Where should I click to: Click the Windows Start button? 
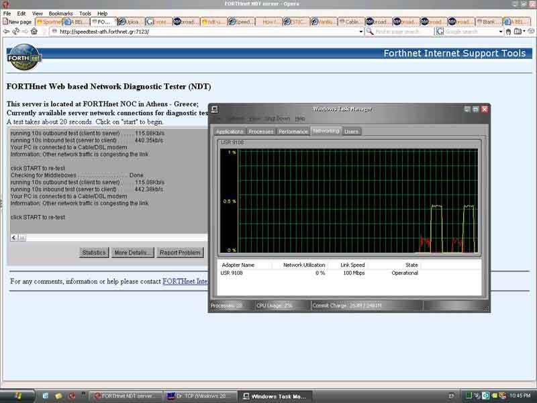tap(17, 396)
